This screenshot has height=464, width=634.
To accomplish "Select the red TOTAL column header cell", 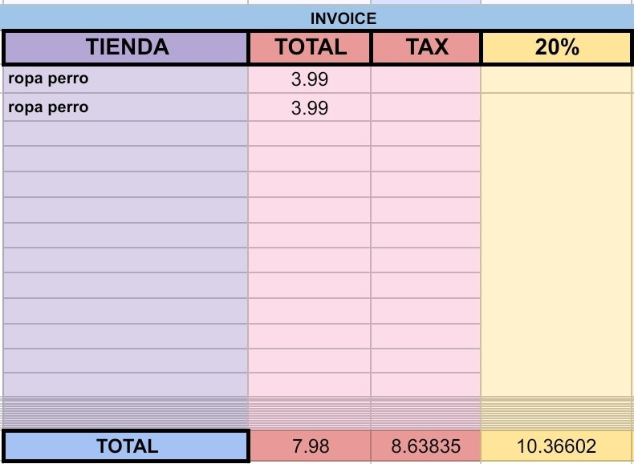I will 310,47.
